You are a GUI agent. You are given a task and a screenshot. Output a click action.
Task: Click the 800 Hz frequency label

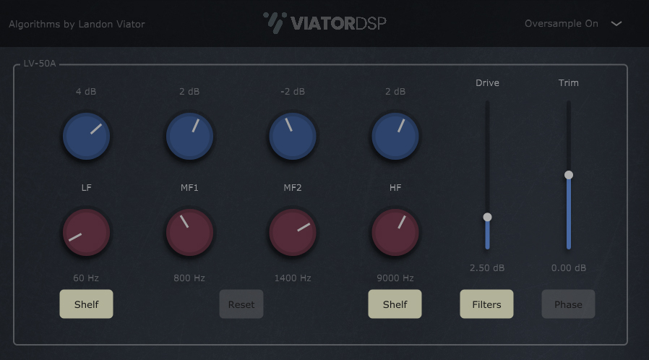[x=189, y=278]
